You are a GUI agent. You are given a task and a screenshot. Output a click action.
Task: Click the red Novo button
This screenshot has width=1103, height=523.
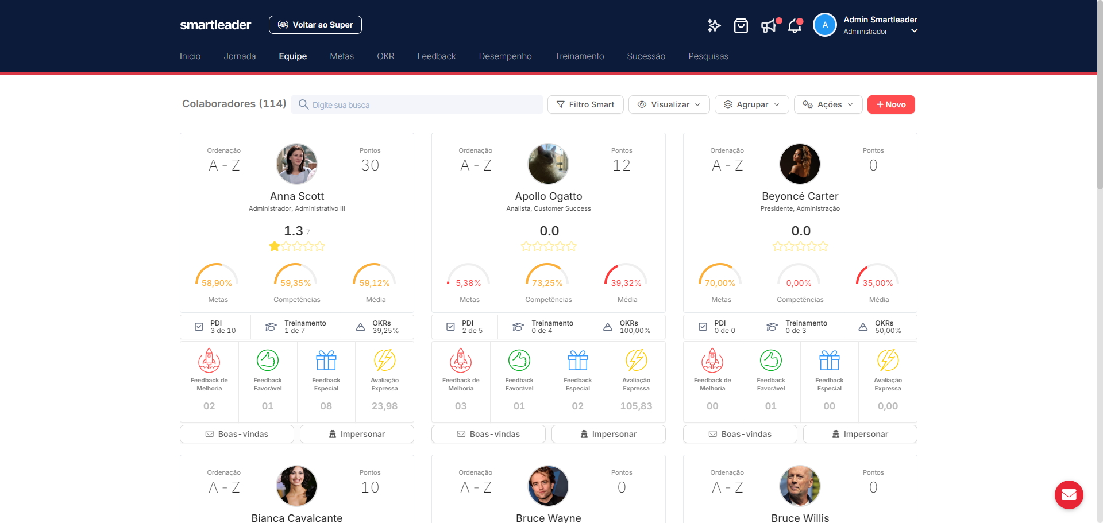tap(891, 104)
